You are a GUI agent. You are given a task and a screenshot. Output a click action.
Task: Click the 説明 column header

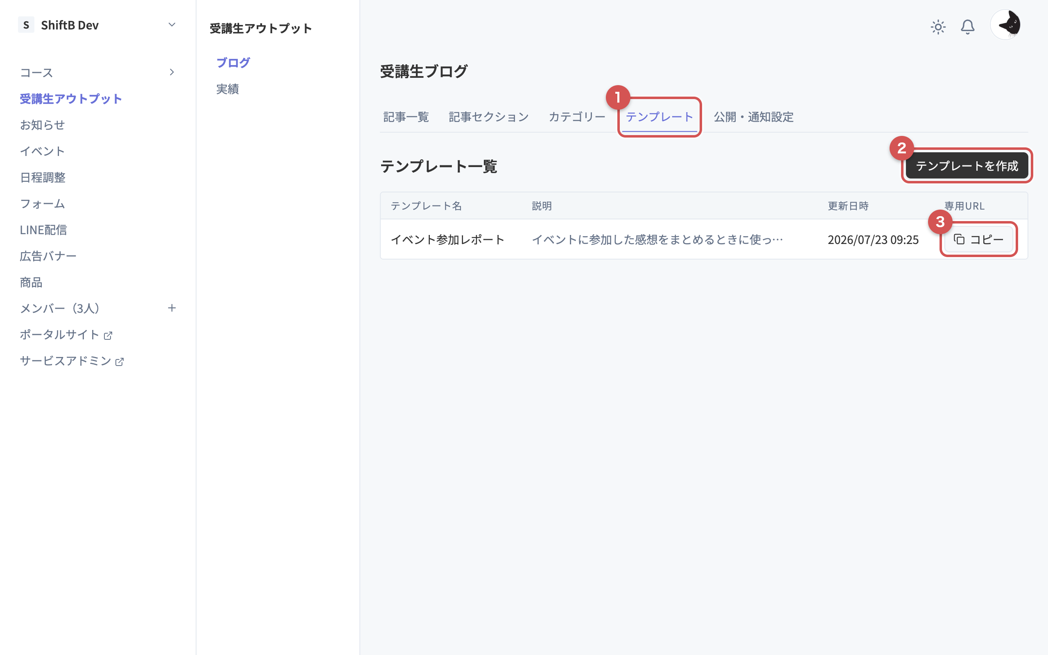tap(541, 206)
